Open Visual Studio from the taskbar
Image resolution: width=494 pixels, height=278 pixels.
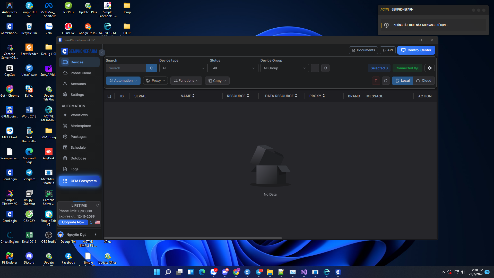(x=304, y=272)
